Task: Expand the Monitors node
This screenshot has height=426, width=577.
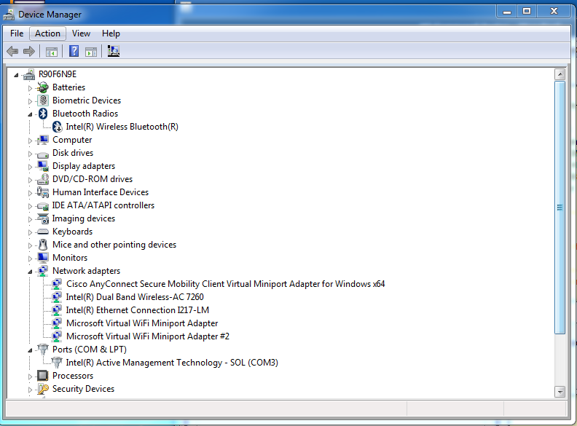Action: pyautogui.click(x=30, y=259)
